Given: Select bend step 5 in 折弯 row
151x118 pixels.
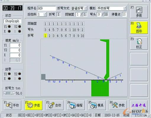Looking at the screenshot, I should (62, 36).
